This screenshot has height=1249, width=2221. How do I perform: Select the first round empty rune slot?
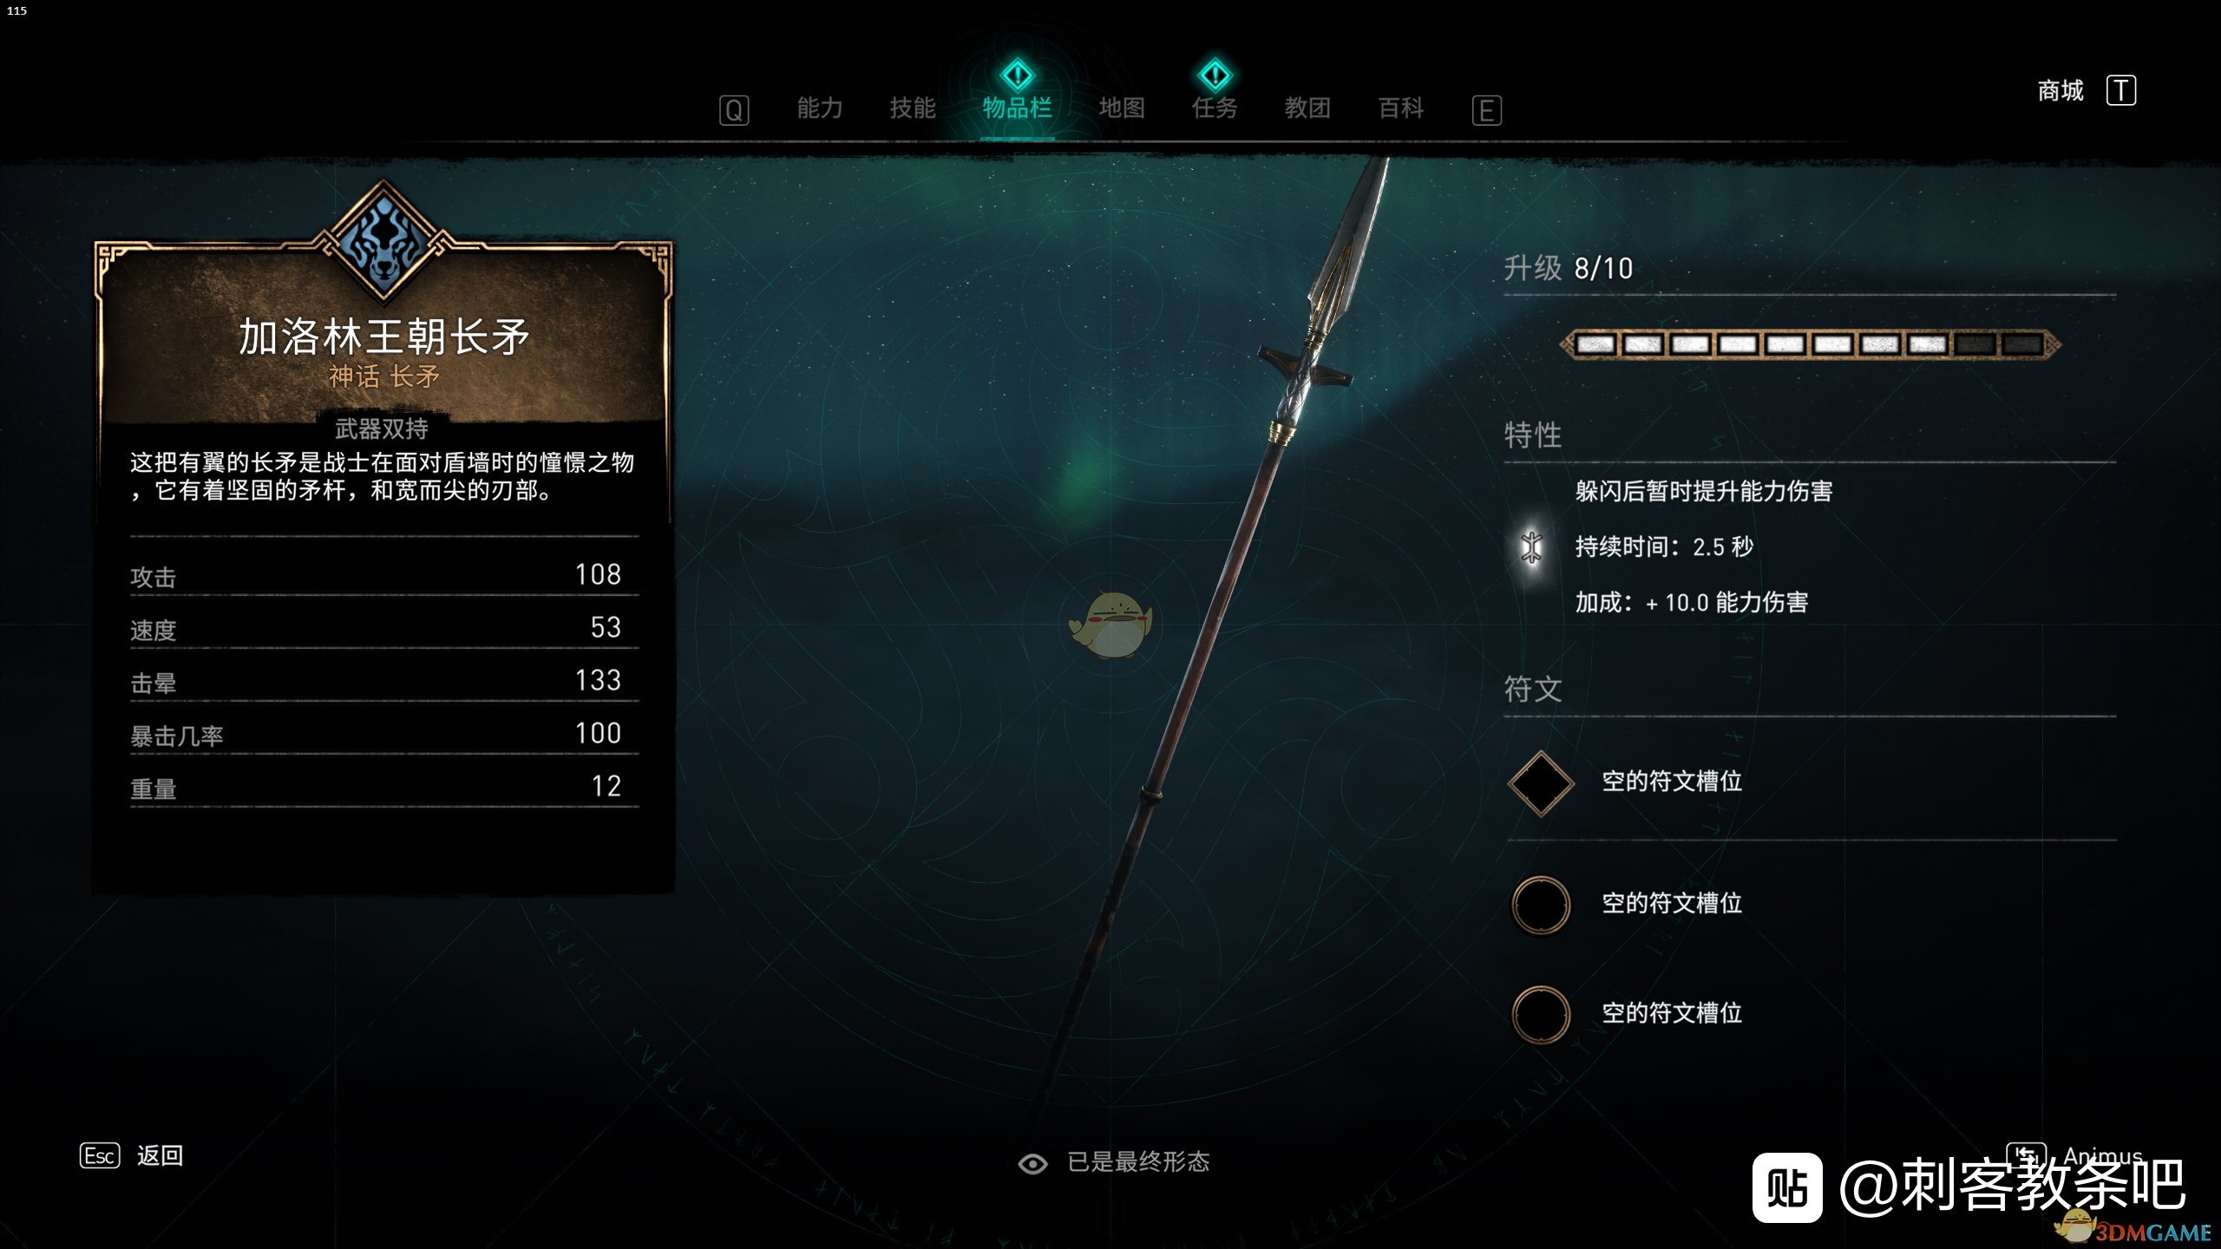(1541, 905)
